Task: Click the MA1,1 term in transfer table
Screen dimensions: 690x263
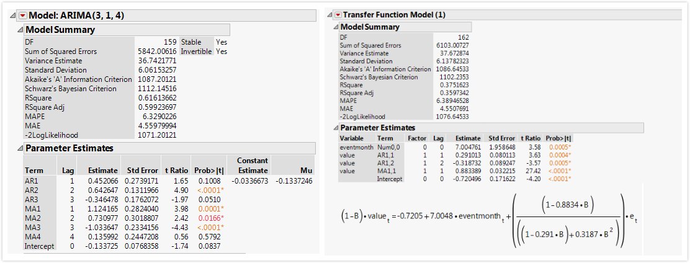Action: [x=387, y=171]
